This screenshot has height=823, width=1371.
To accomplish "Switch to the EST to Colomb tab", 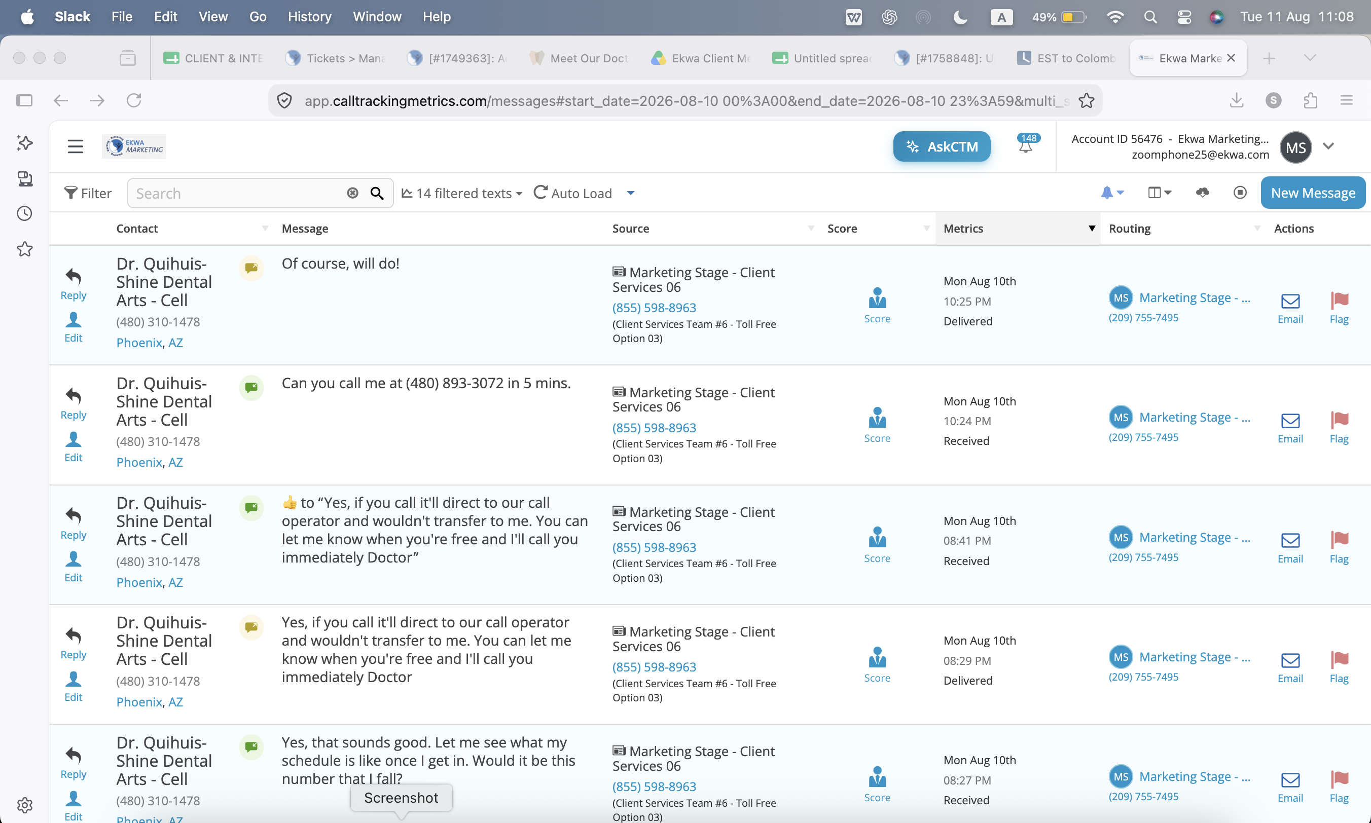I will [1066, 58].
